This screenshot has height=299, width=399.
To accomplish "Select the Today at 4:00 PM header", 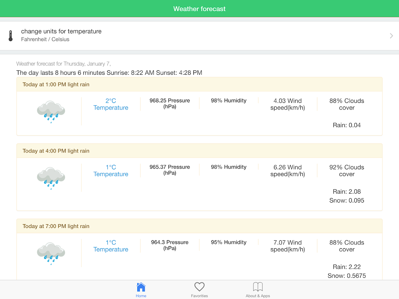I will (x=56, y=151).
